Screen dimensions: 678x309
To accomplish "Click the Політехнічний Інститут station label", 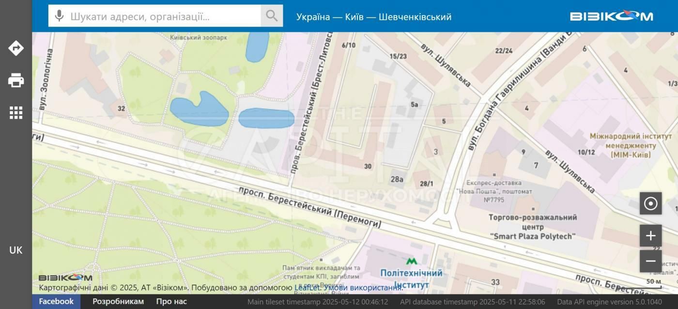I will (411, 278).
